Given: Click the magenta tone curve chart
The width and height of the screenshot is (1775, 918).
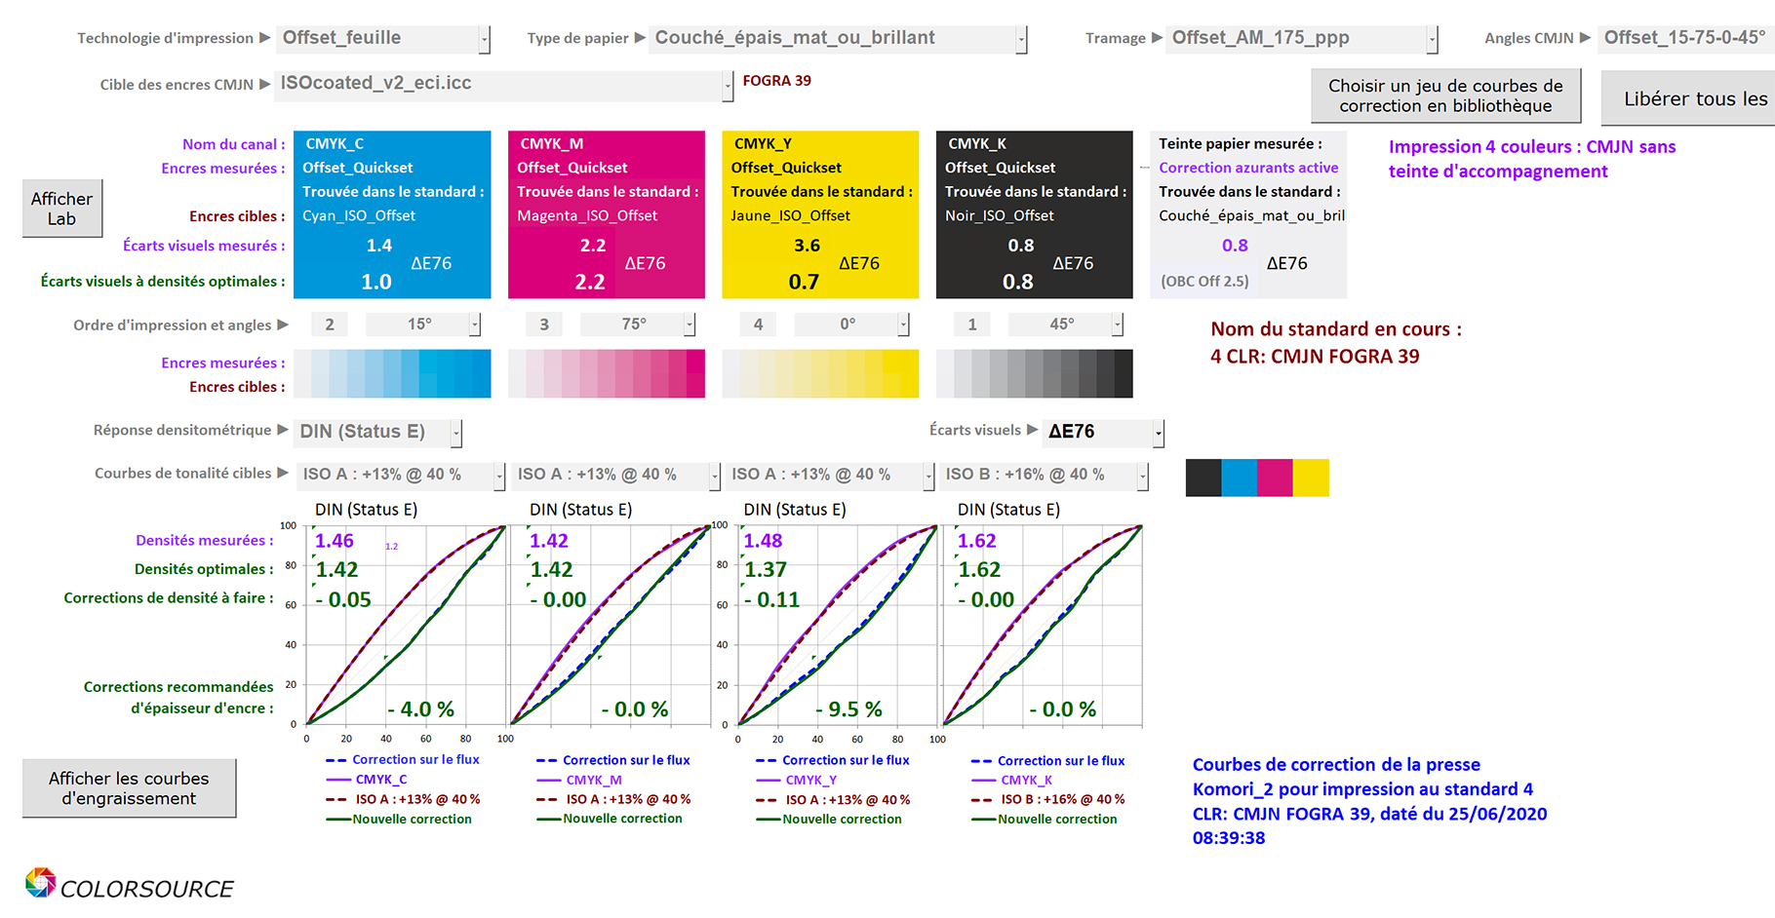Looking at the screenshot, I should 611,626.
